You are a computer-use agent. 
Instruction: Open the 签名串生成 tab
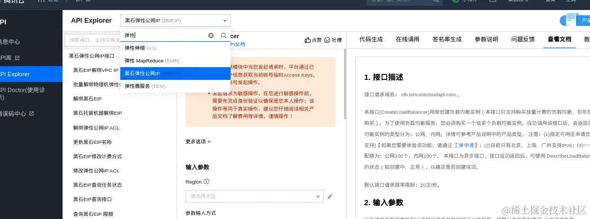click(x=447, y=39)
